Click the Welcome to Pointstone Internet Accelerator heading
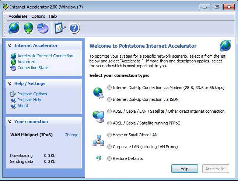 pyautogui.click(x=143, y=46)
